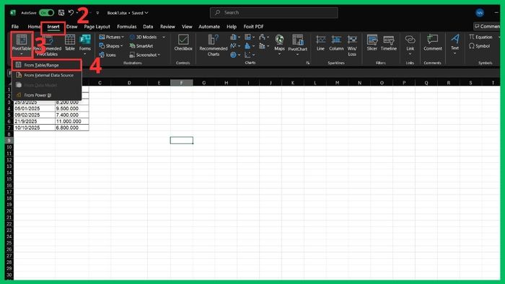Screen dimensions: 505x284
Task: Switch to the Data tab
Action: (x=148, y=27)
